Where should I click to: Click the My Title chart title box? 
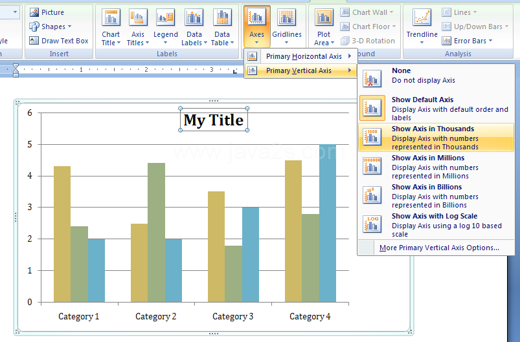tap(214, 120)
